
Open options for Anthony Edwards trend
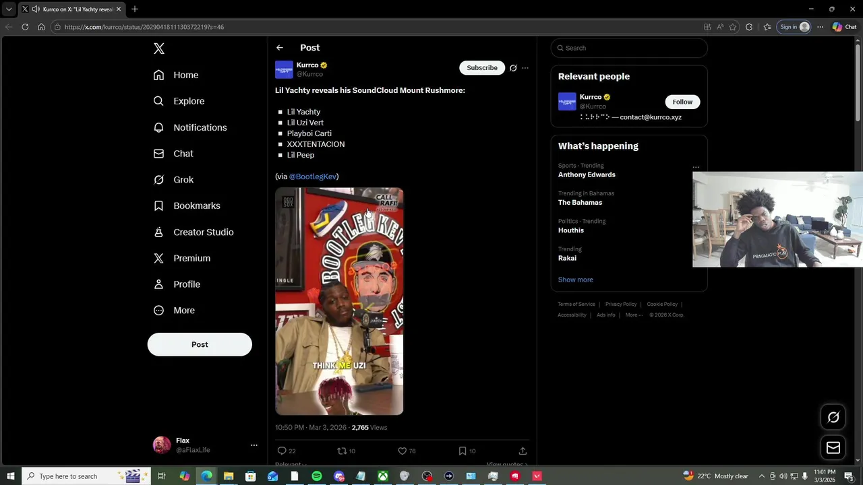(x=696, y=167)
